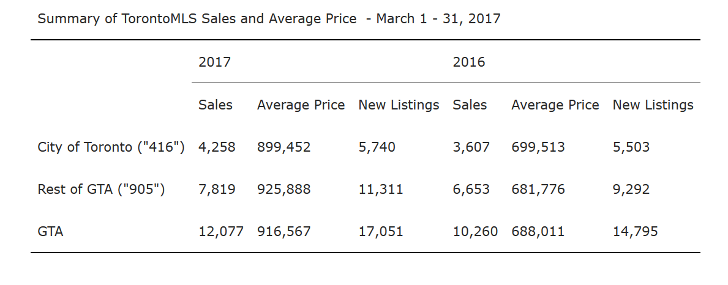728x285 pixels.
Task: Click the 688,011 average price cell
Action: pyautogui.click(x=538, y=231)
